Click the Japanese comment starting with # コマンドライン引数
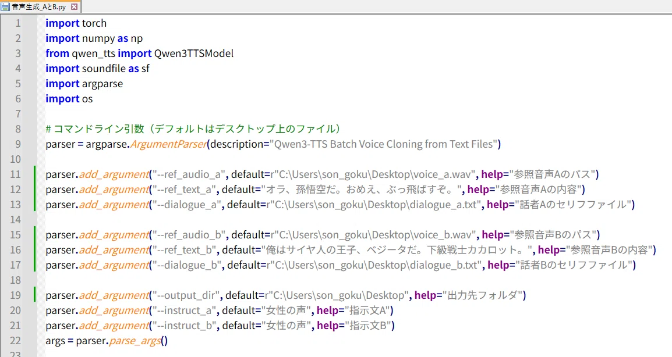Screen dimensions: 672x357 (x=193, y=129)
